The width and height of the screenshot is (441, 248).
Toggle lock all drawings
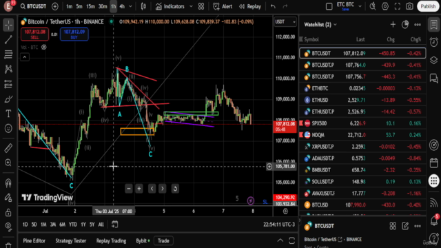pos(8,212)
